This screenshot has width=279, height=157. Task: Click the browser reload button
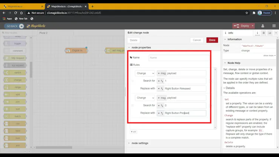pos(16,13)
